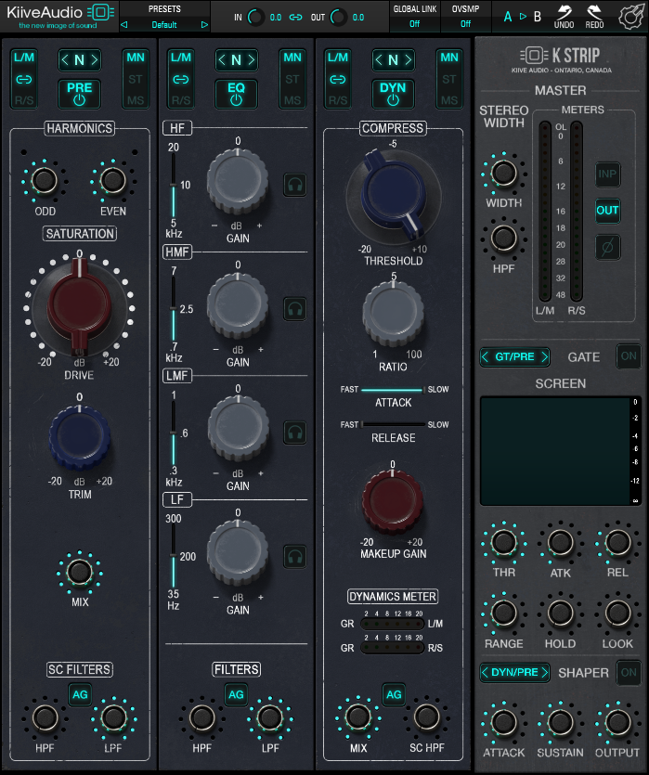This screenshot has height=775, width=649.
Task: Solo the LMF band with headphone icon
Action: 295,433
